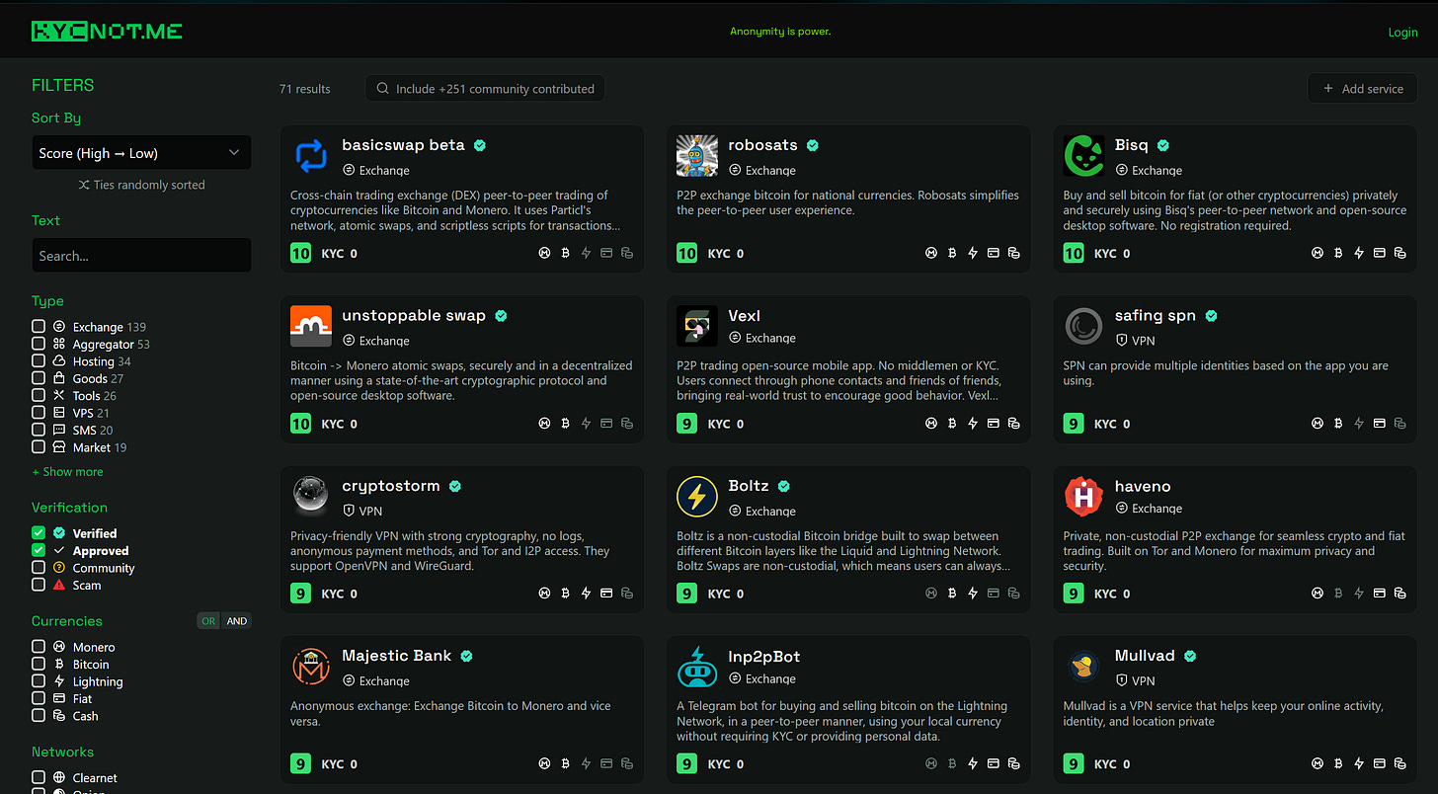Image resolution: width=1438 pixels, height=794 pixels.
Task: Click the Exchange tag on the Boltz card
Action: 762,511
